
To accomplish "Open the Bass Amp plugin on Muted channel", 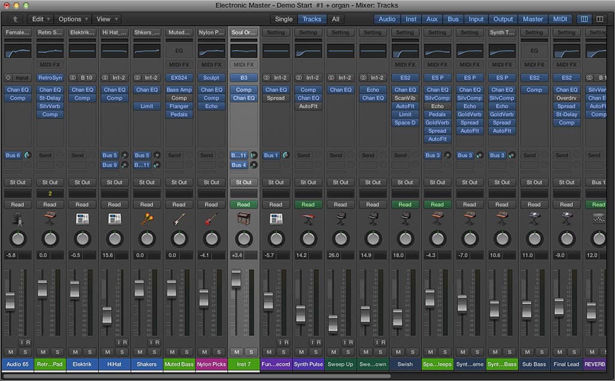I will (179, 90).
